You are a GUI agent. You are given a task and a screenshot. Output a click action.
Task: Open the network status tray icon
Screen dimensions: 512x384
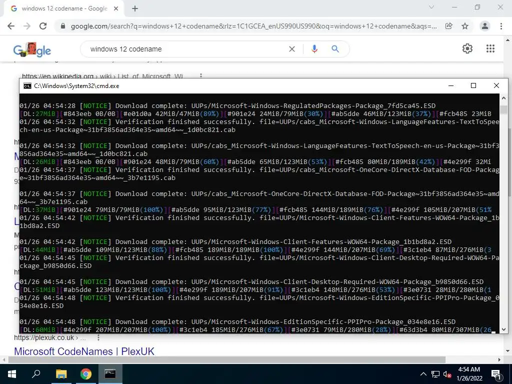[435, 374]
